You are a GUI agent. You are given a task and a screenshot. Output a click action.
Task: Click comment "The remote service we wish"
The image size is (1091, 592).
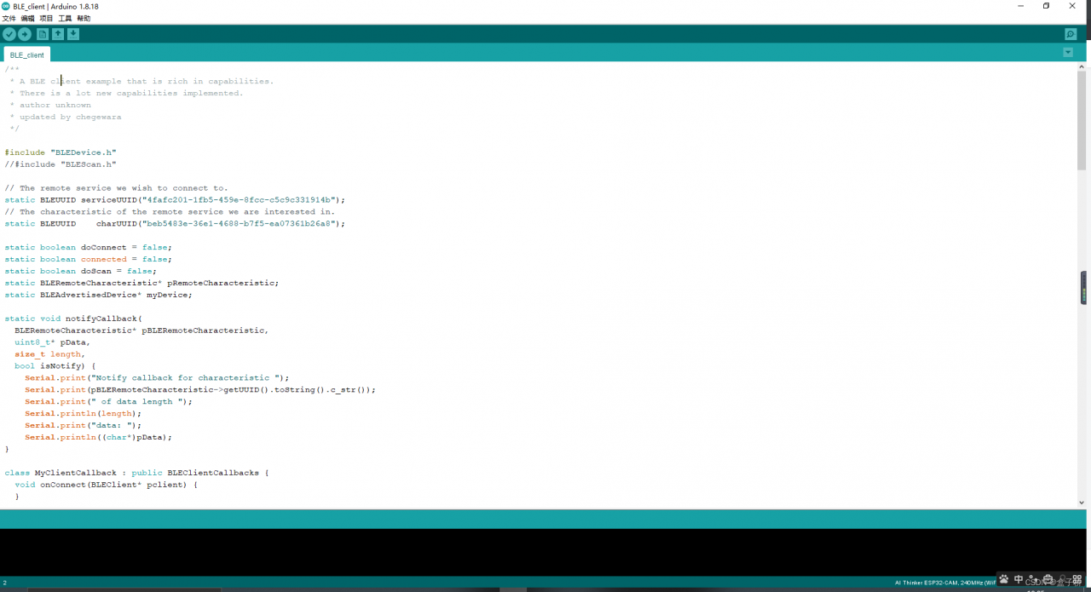[x=116, y=188]
